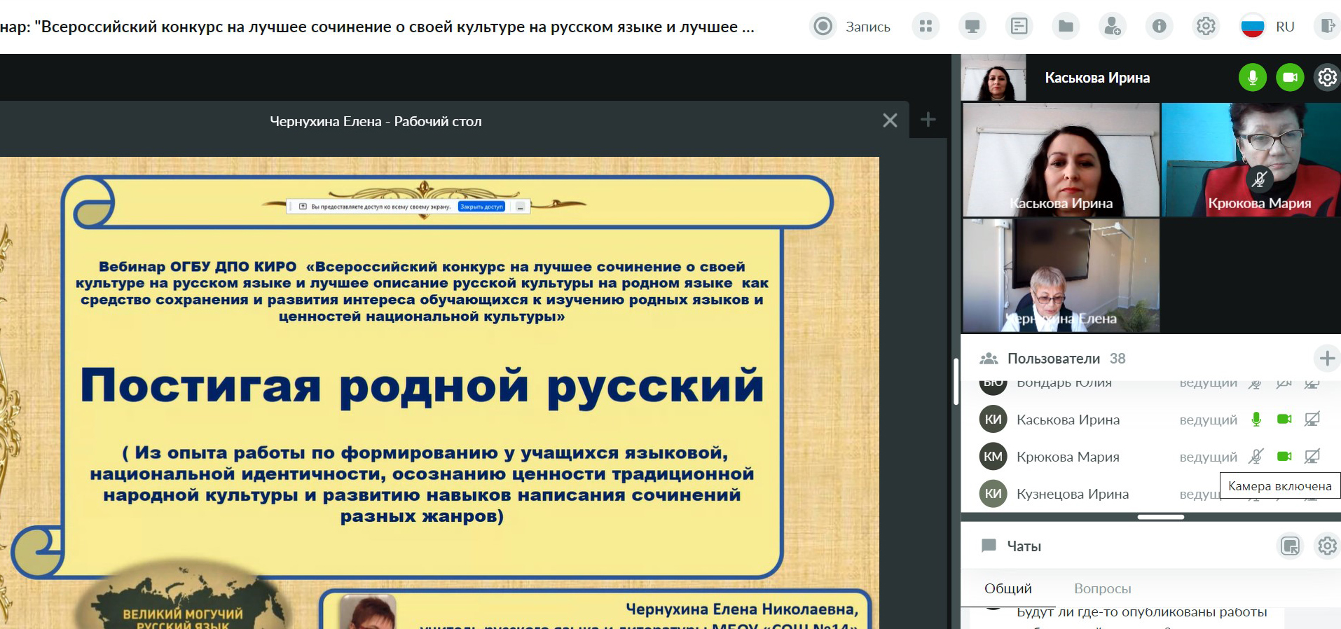
Task: Toggle Крюкова Мария screen share in user list
Action: click(1312, 456)
